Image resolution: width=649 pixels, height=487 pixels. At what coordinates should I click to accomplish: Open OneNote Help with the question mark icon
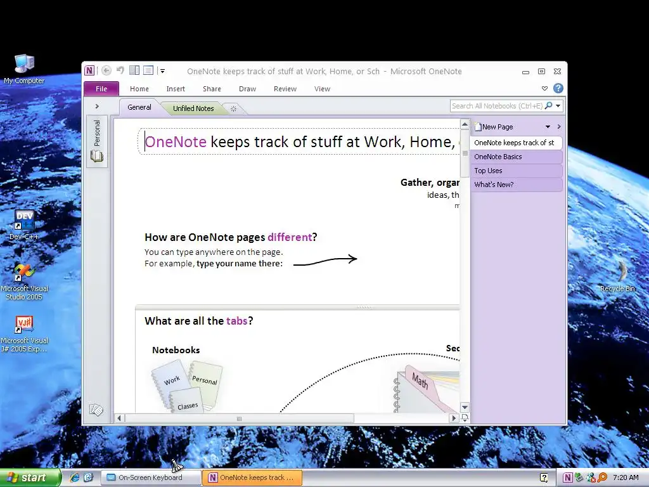[558, 88]
